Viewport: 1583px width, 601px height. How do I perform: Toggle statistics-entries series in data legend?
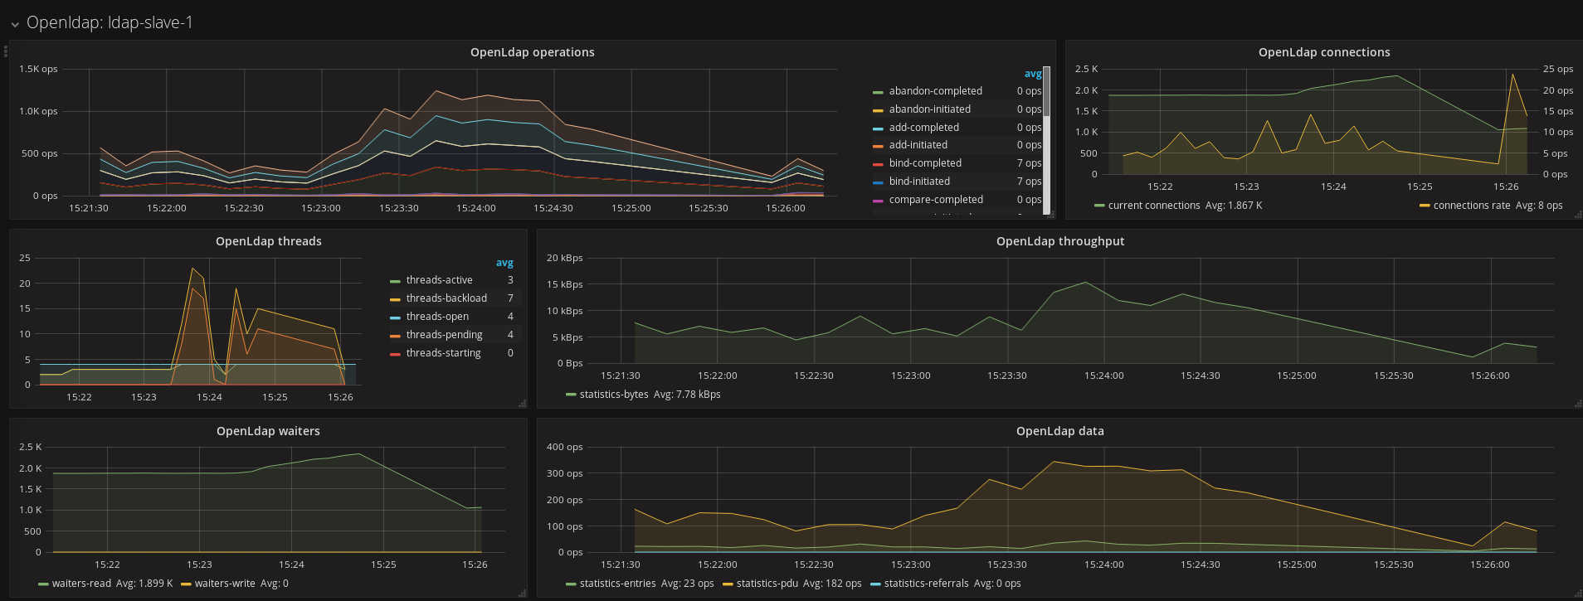click(x=617, y=584)
